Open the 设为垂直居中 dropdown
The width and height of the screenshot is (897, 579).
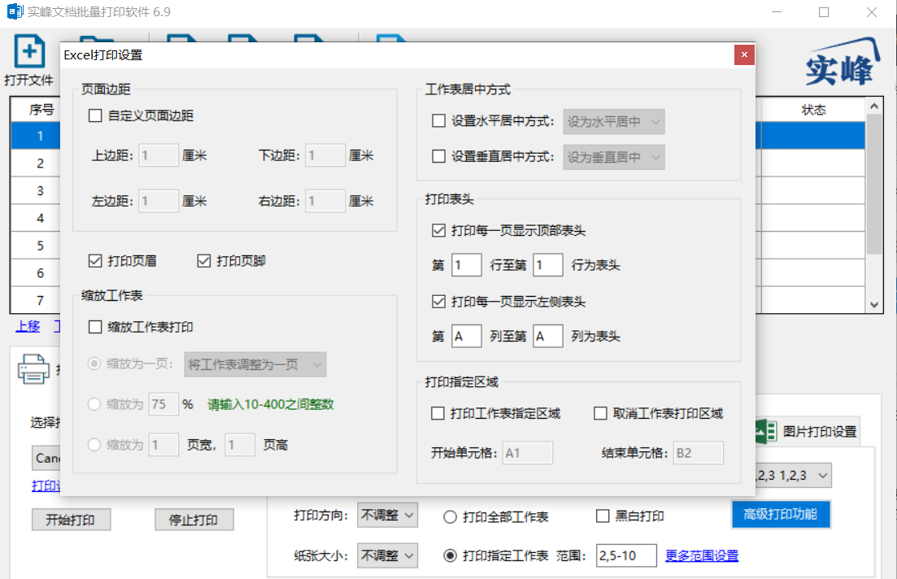(614, 157)
